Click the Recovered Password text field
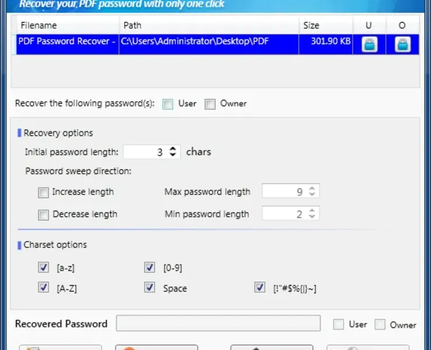431x350 pixels. click(x=218, y=323)
